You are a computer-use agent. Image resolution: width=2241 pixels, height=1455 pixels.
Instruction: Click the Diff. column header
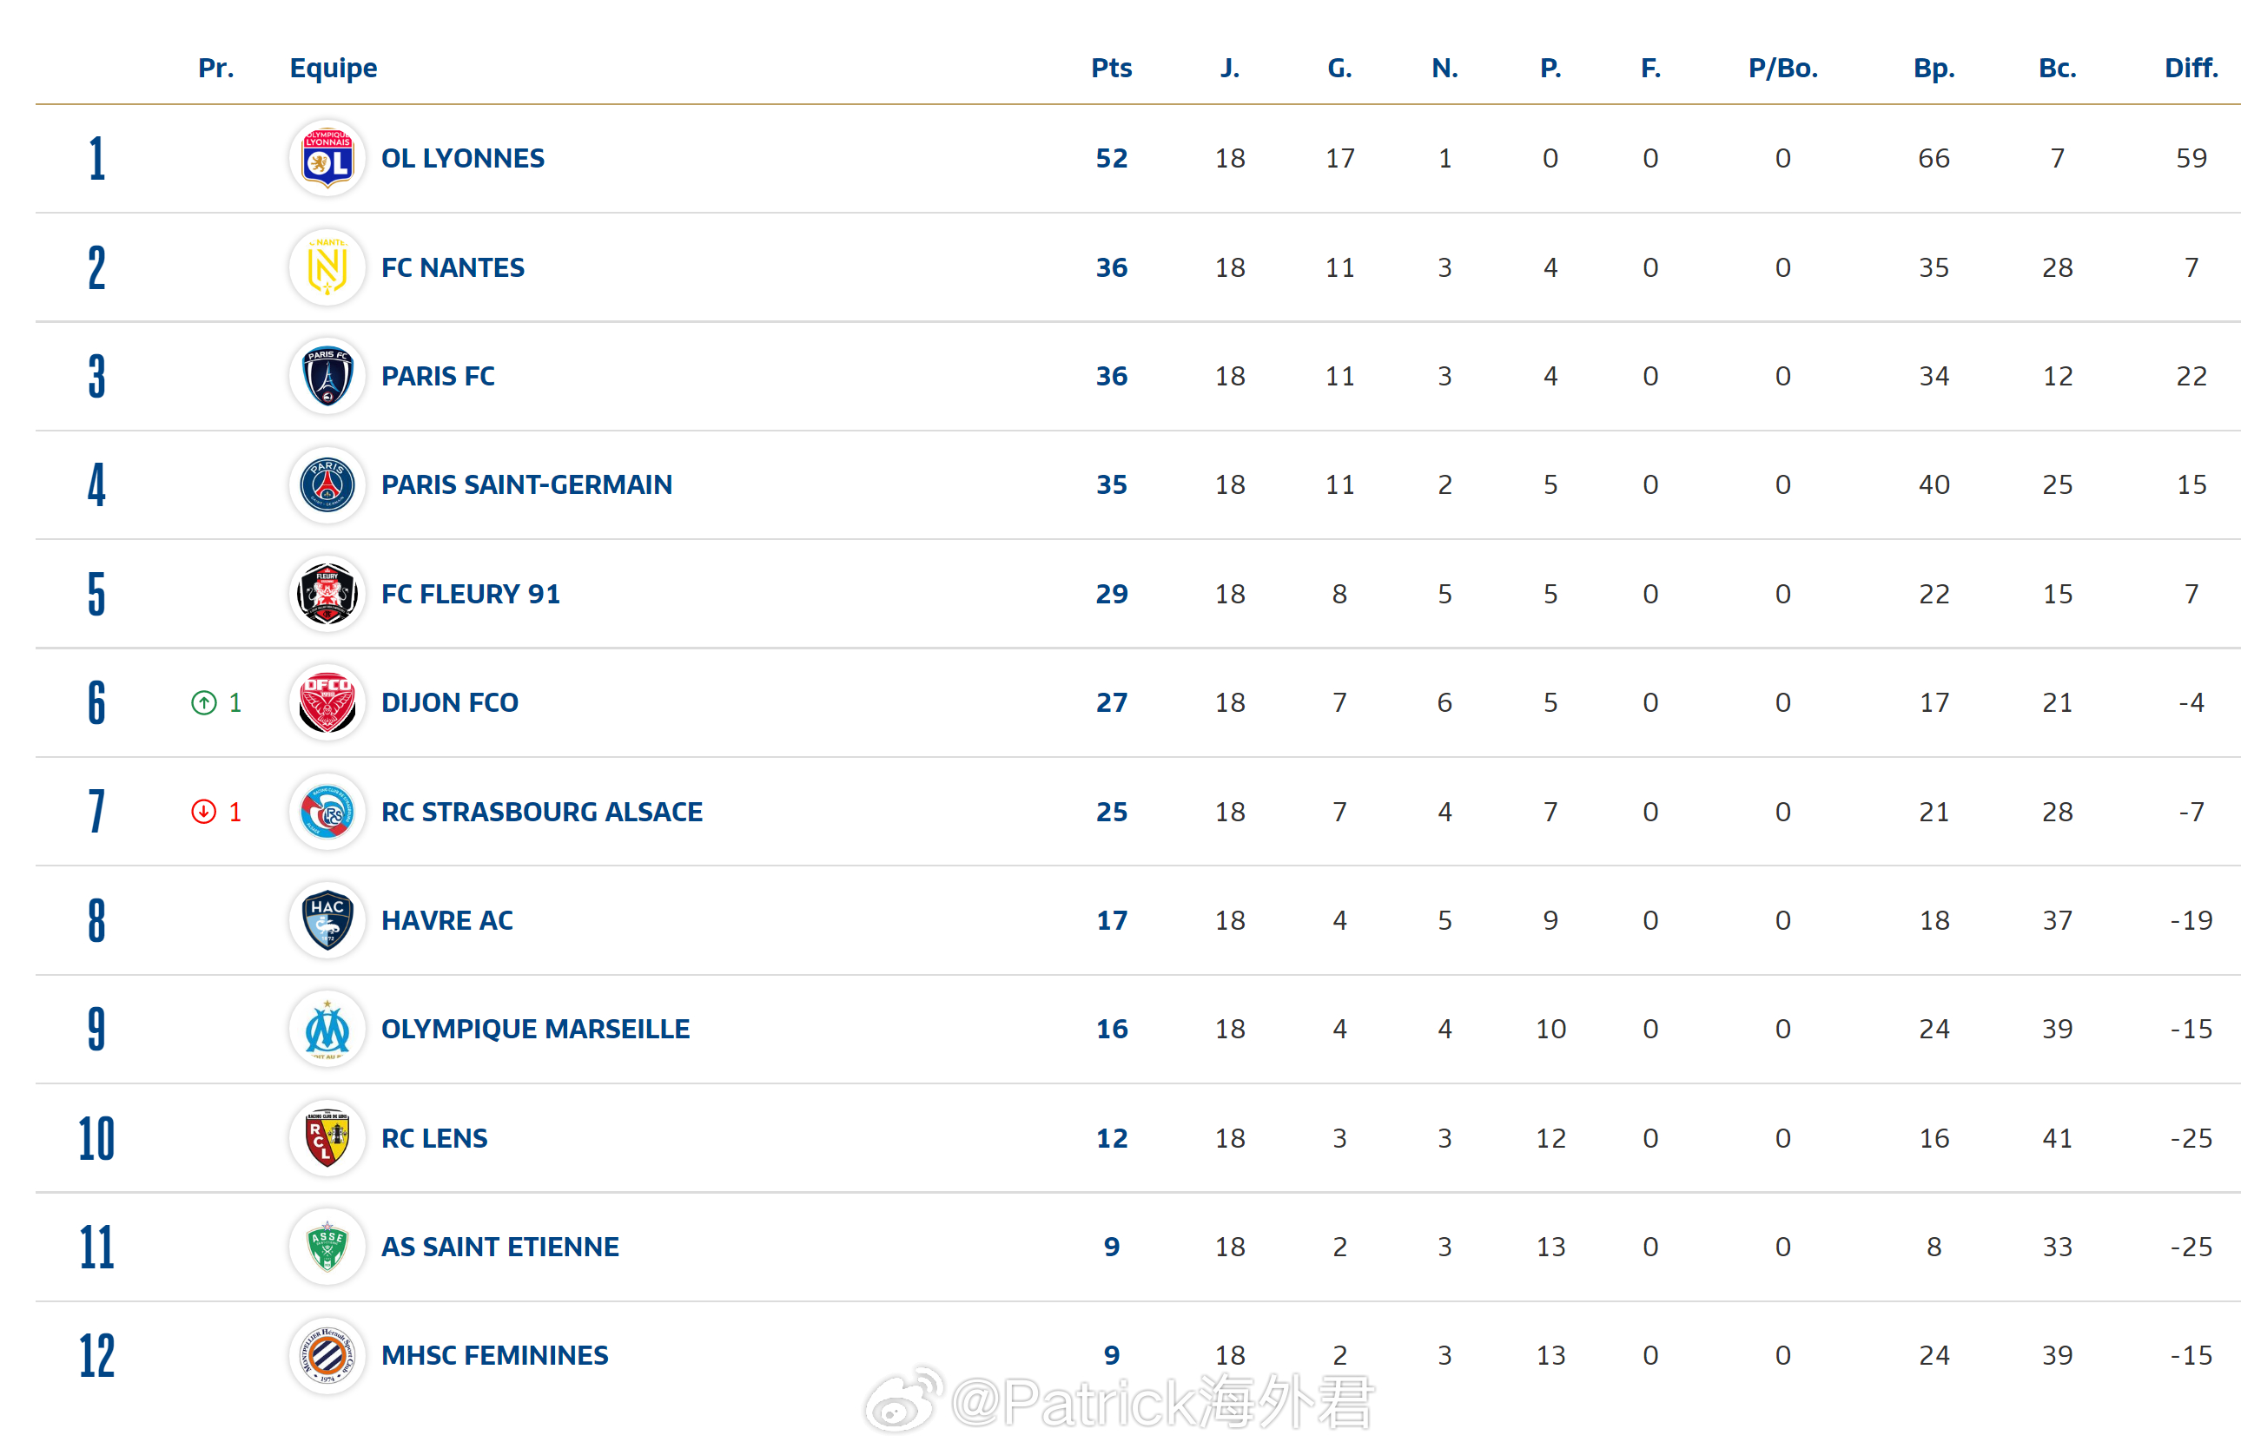[x=2191, y=68]
